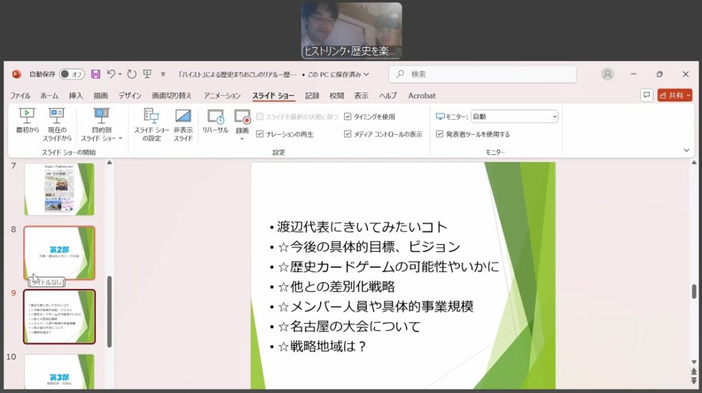Open the recording (録画) dropdown arrow
This screenshot has height=393, width=702.
click(242, 138)
